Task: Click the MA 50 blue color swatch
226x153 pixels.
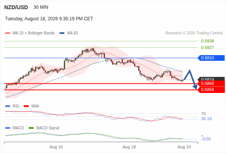Action: pos(62,33)
